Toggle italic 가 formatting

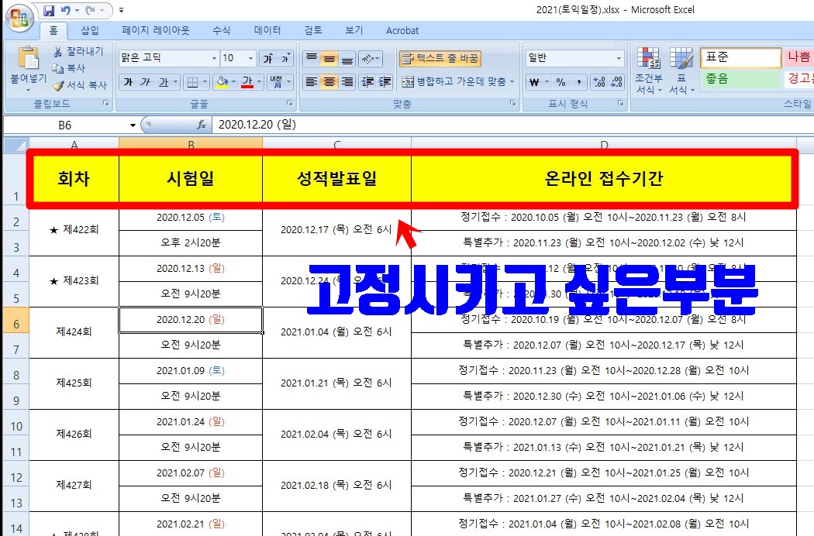click(145, 82)
